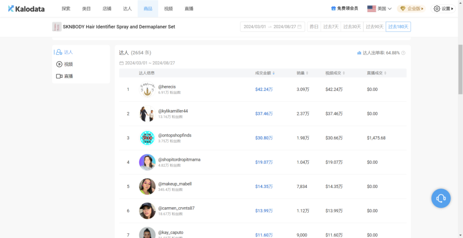Select the 过去180天 date range

point(398,27)
